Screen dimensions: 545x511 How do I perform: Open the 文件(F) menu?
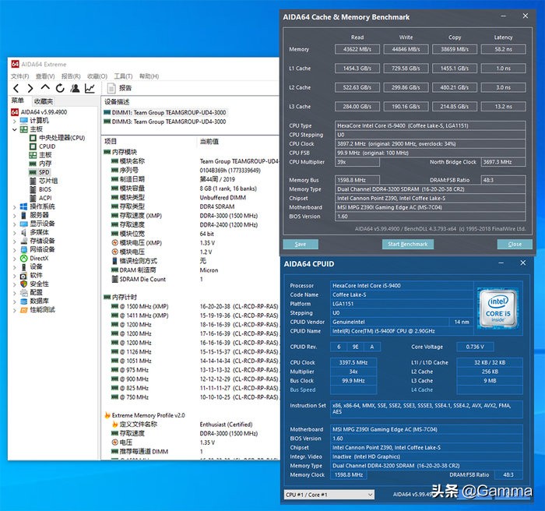tap(20, 76)
